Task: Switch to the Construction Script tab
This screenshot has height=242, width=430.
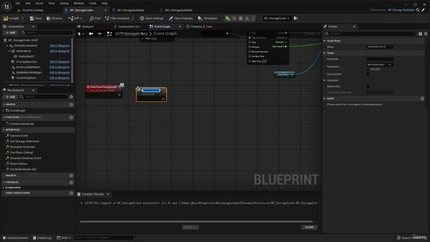Action: click(129, 27)
